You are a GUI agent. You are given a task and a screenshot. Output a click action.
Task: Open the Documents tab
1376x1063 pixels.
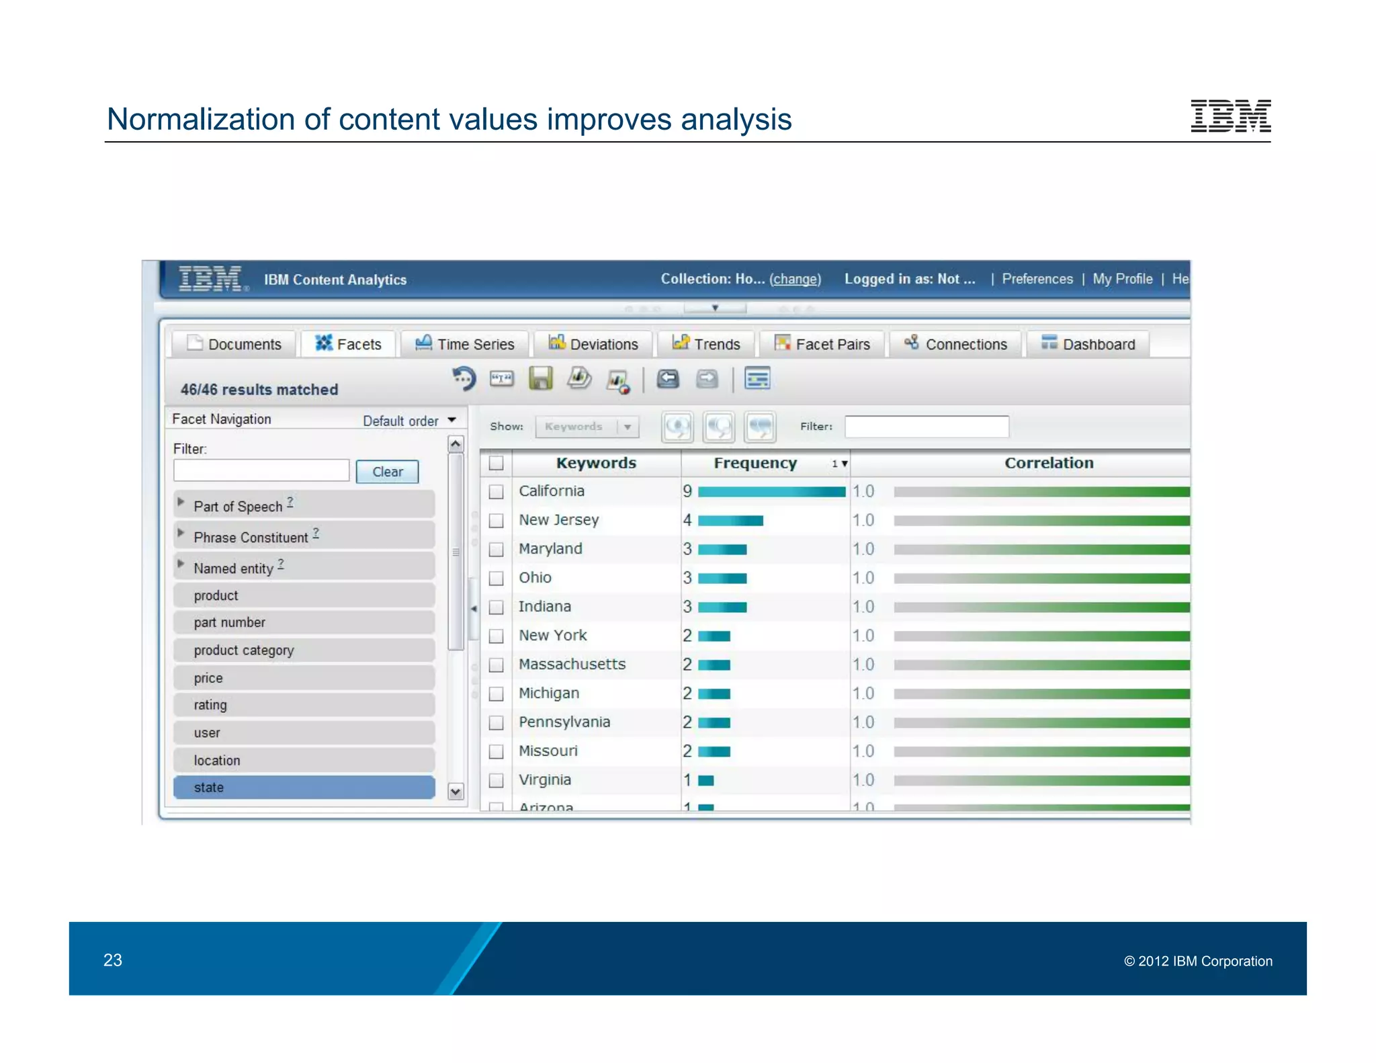[234, 344]
